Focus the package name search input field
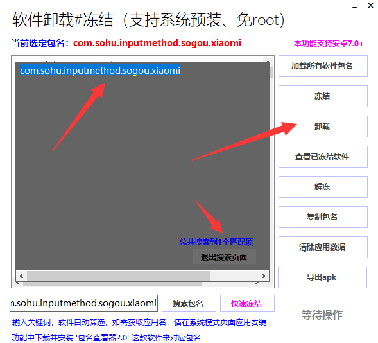 coord(83,303)
